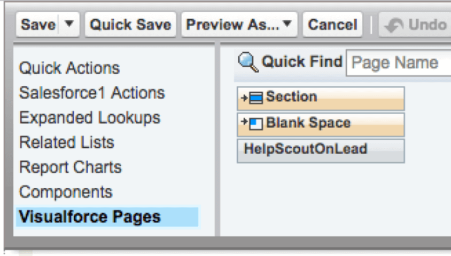Click the Quick Save button
The image size is (451, 256).
coord(130,25)
